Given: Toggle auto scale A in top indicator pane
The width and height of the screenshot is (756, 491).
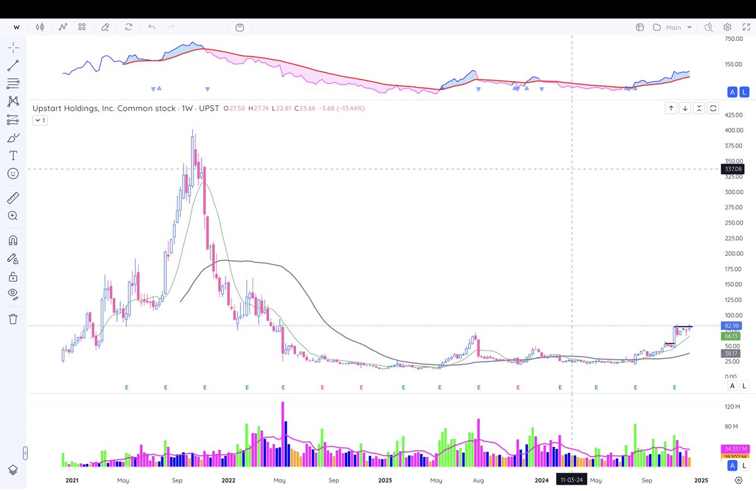Looking at the screenshot, I should [732, 93].
